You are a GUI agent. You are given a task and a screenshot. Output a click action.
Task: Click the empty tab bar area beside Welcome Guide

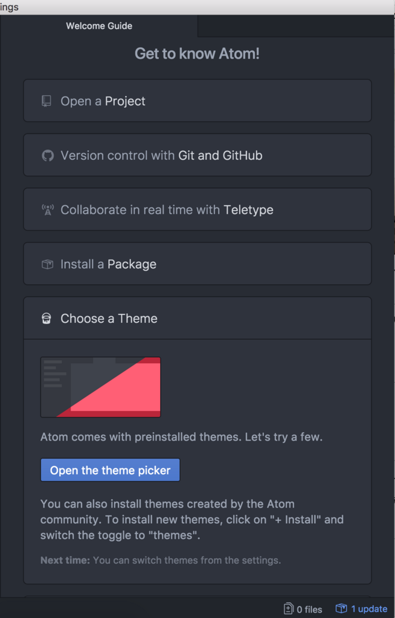(296, 26)
